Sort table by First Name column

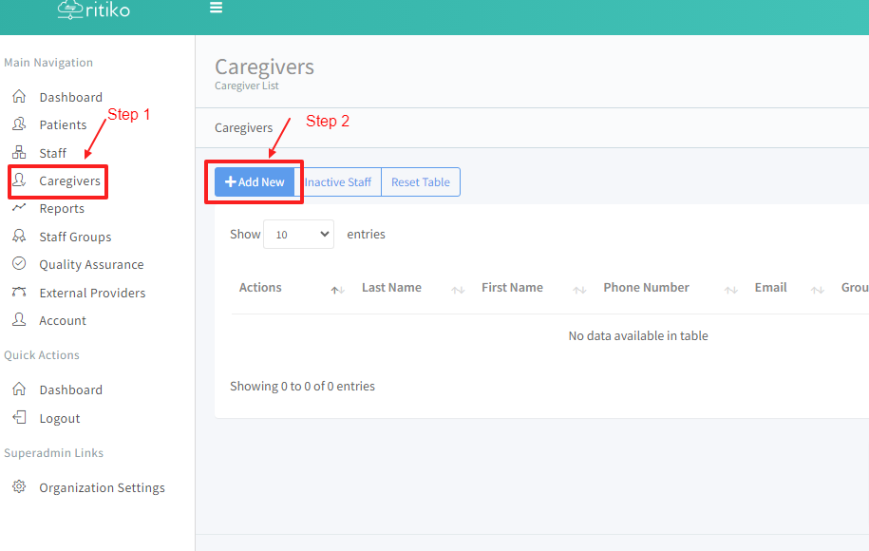(x=512, y=288)
